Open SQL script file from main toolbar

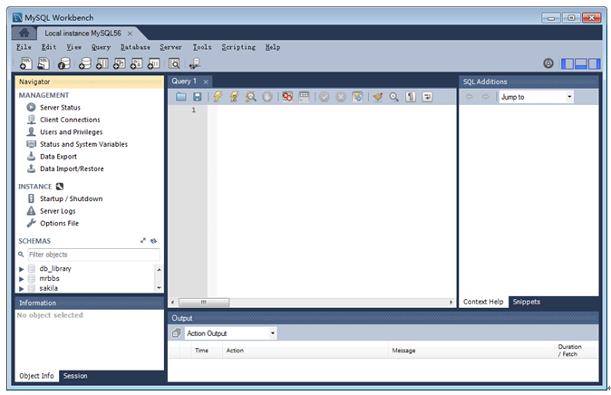(44, 63)
